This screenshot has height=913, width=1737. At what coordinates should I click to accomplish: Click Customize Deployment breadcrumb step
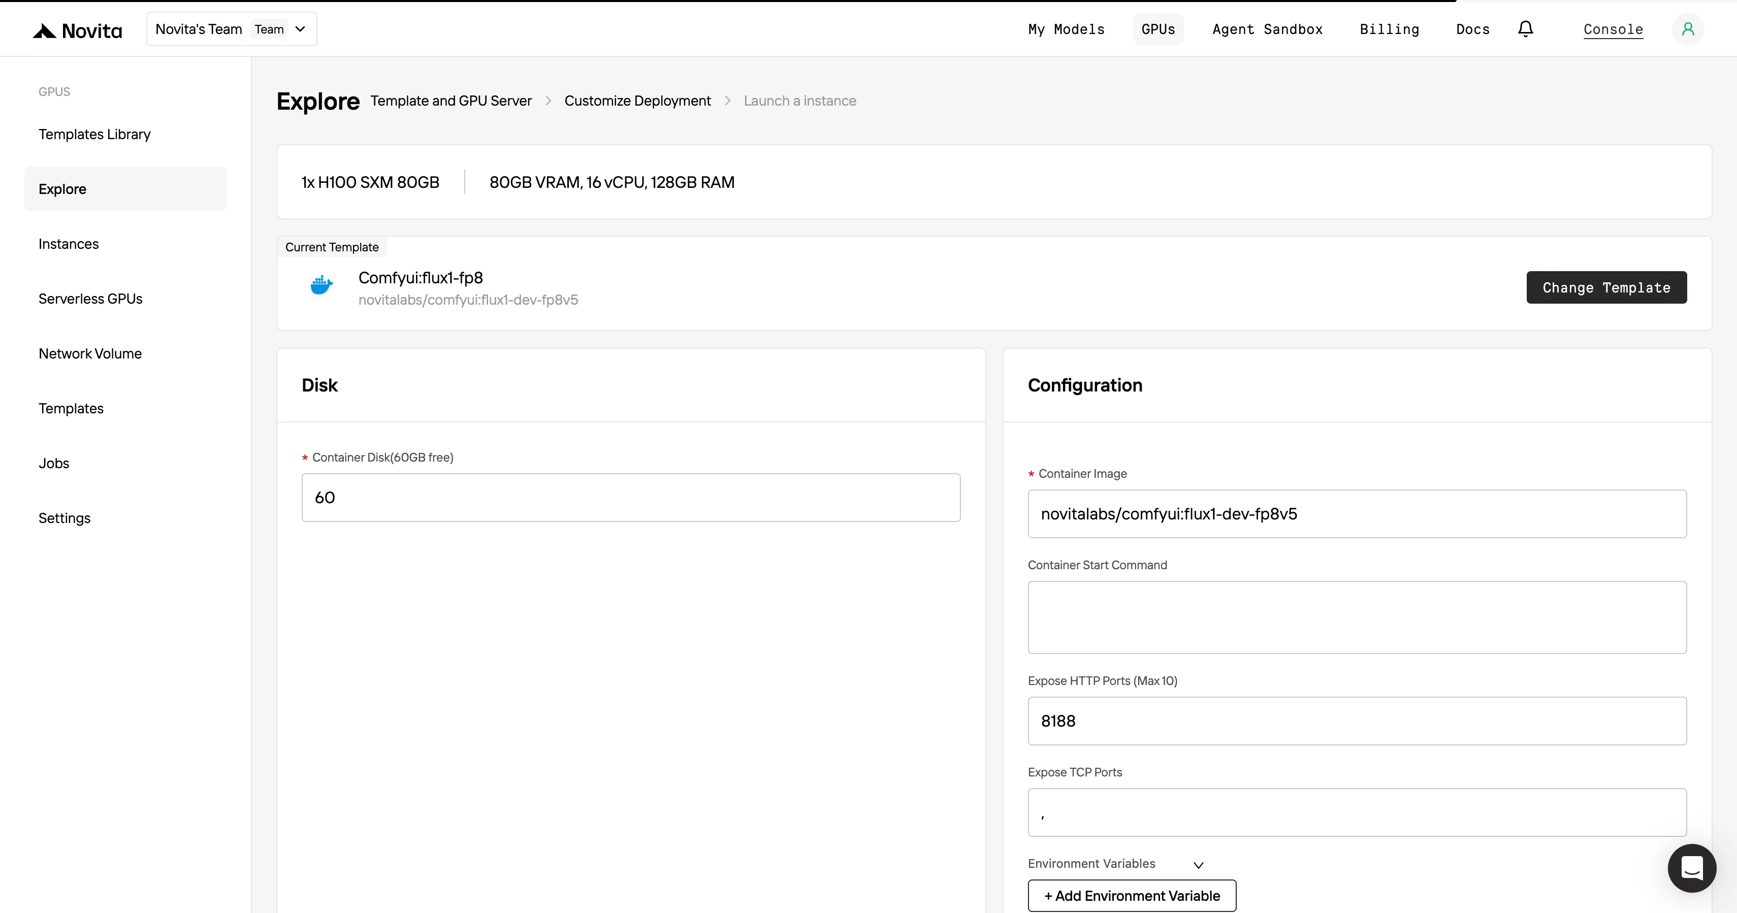tap(637, 101)
